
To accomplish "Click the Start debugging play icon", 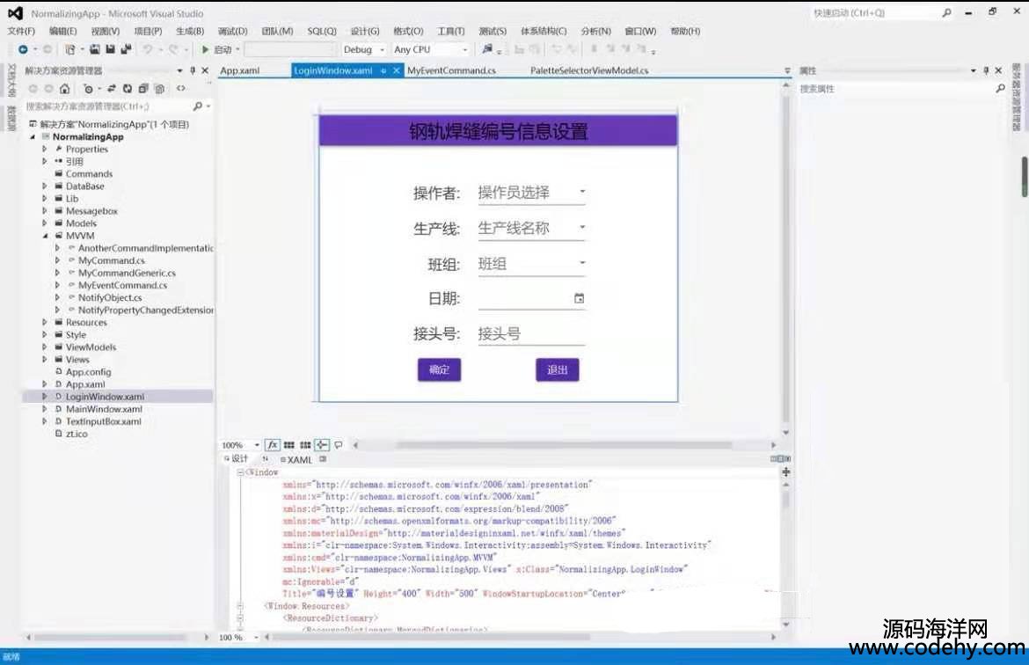I will [x=205, y=50].
